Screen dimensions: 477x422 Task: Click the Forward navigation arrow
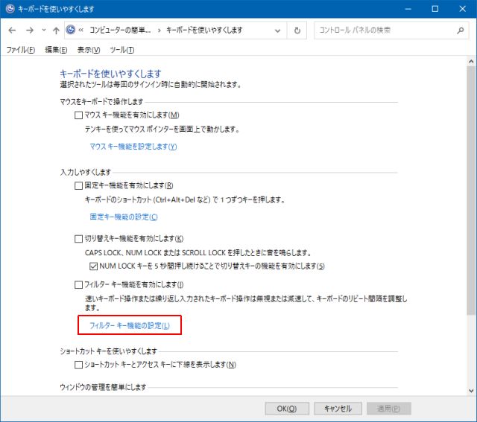pos(29,31)
